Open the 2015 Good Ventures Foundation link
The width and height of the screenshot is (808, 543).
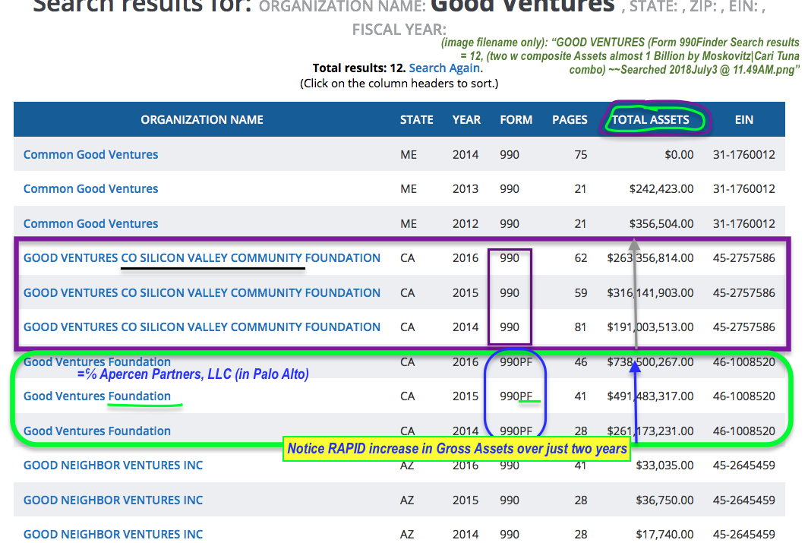[97, 396]
